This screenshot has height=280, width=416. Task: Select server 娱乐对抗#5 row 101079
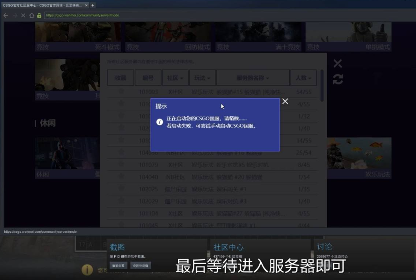212,165
